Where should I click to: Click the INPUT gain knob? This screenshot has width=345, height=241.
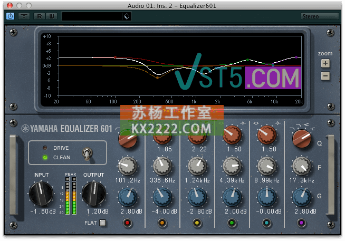[41, 194]
